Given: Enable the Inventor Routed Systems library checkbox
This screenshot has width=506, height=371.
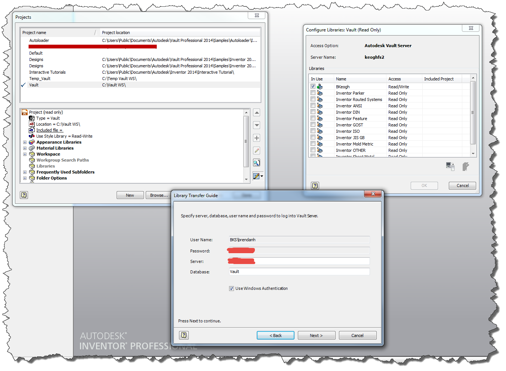Looking at the screenshot, I should click(x=313, y=99).
